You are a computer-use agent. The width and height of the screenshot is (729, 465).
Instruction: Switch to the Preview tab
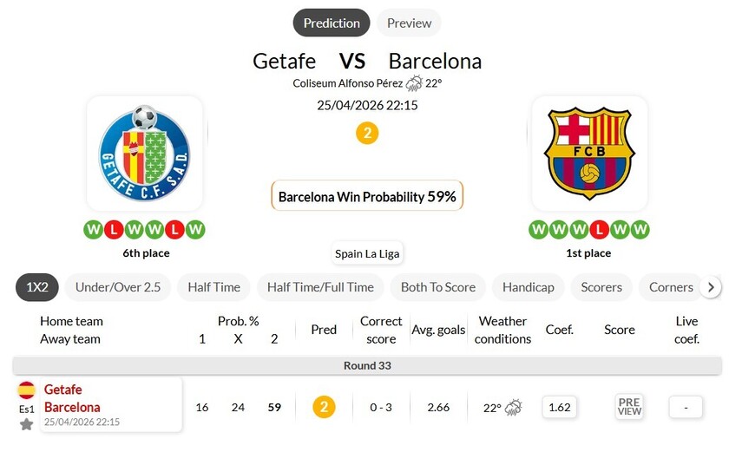[409, 23]
